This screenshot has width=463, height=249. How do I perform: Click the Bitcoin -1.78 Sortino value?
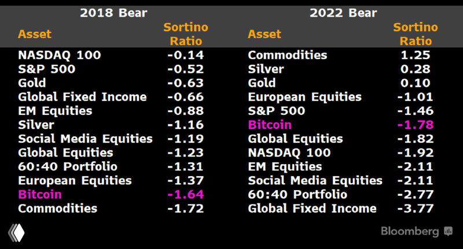click(x=415, y=125)
